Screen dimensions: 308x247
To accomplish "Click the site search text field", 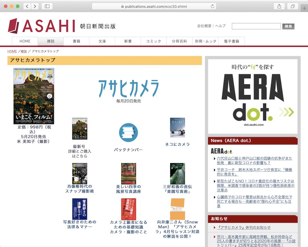I will tap(256, 26).
